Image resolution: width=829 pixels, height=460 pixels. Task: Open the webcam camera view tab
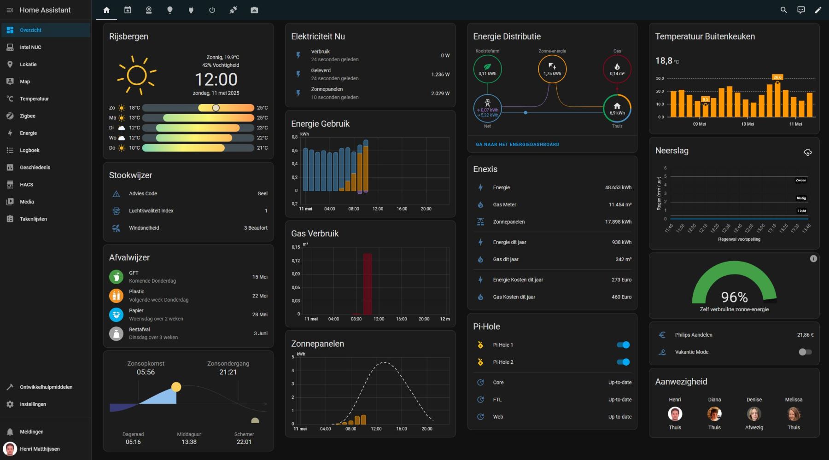click(149, 10)
